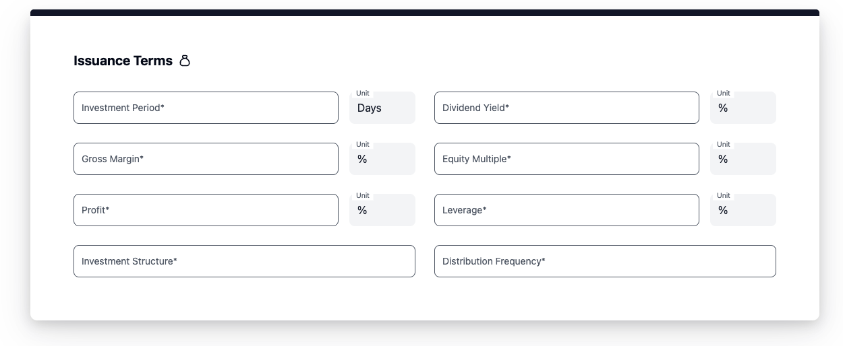This screenshot has height=346, width=843.
Task: Click the money bag icon beside Issuance Terms
Action: coord(185,61)
